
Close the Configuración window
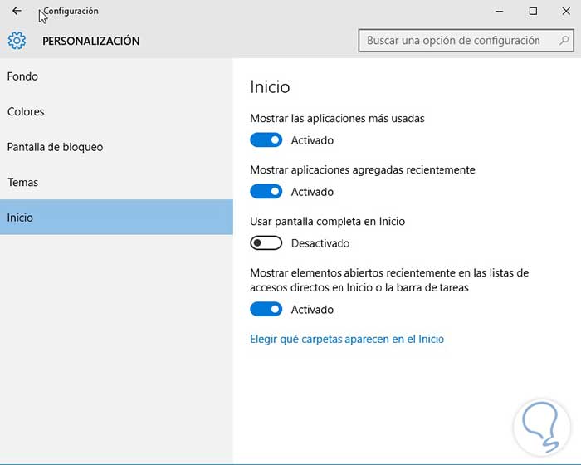pos(566,11)
